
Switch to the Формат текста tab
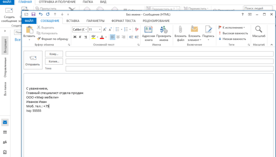(x=123, y=21)
